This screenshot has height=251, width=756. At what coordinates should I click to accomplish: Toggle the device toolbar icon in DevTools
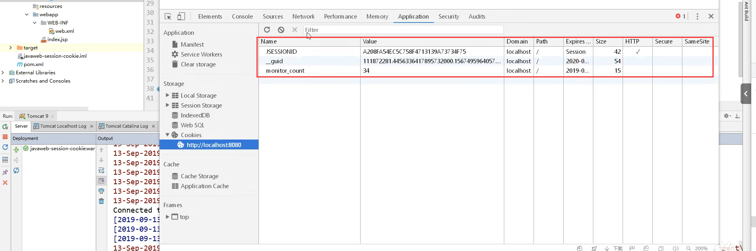click(x=181, y=16)
